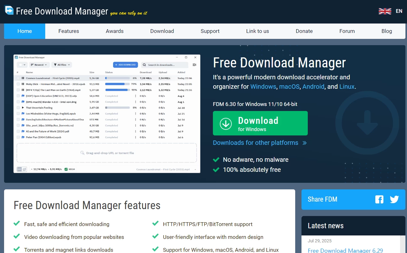Tick the checkbox for Les Misérables row

(18, 114)
